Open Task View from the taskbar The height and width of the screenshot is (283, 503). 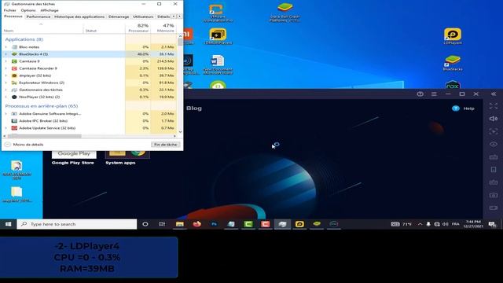pos(162,224)
